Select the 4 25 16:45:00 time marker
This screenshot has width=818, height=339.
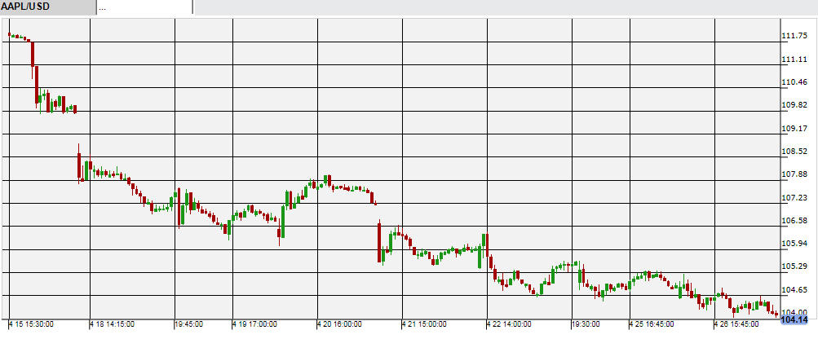pos(652,324)
